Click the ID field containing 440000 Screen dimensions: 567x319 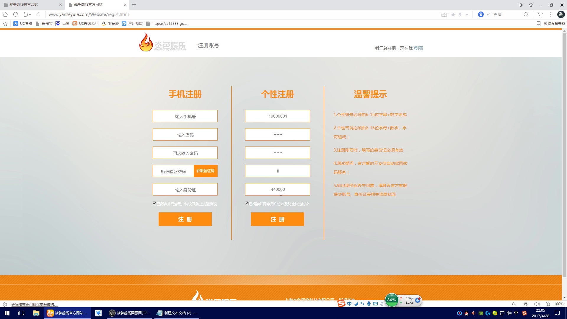click(278, 189)
